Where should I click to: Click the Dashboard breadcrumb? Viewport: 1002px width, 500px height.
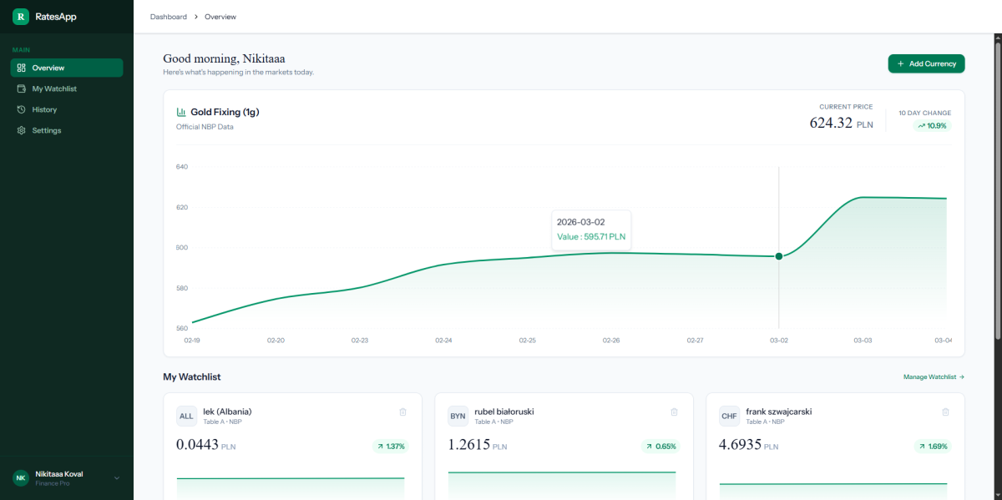[168, 17]
